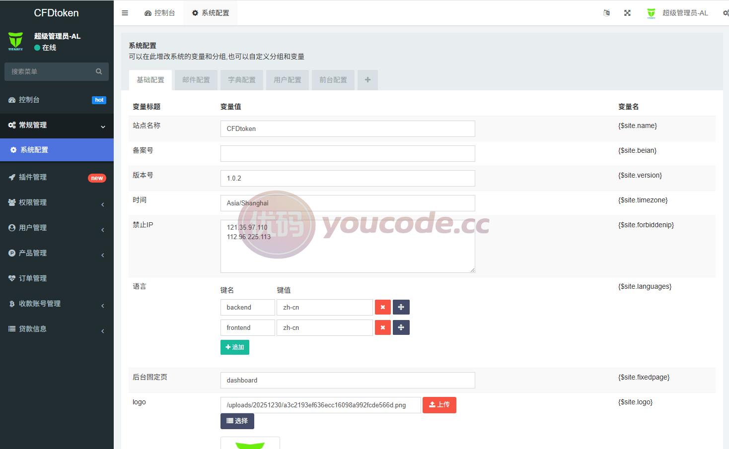This screenshot has width=729, height=449.
Task: Click the 选择 choose button
Action: point(237,421)
